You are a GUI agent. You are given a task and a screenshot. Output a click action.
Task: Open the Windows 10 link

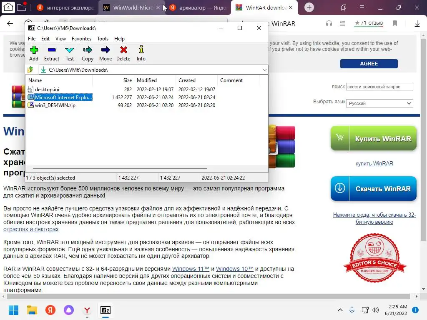click(x=234, y=269)
